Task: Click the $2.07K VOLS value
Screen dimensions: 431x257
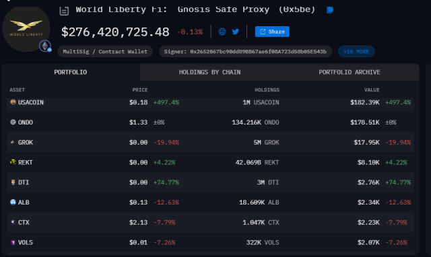Action: (368, 242)
